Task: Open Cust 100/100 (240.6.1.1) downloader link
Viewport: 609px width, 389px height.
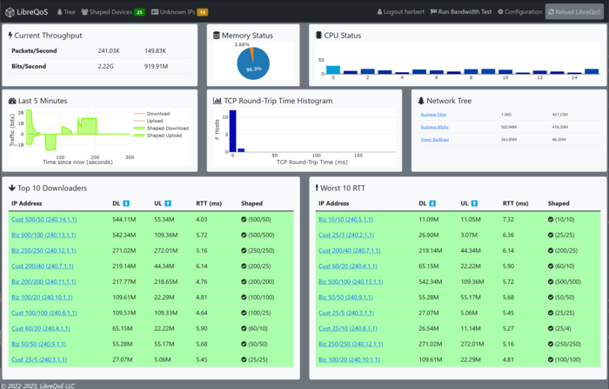Action: pos(43,313)
